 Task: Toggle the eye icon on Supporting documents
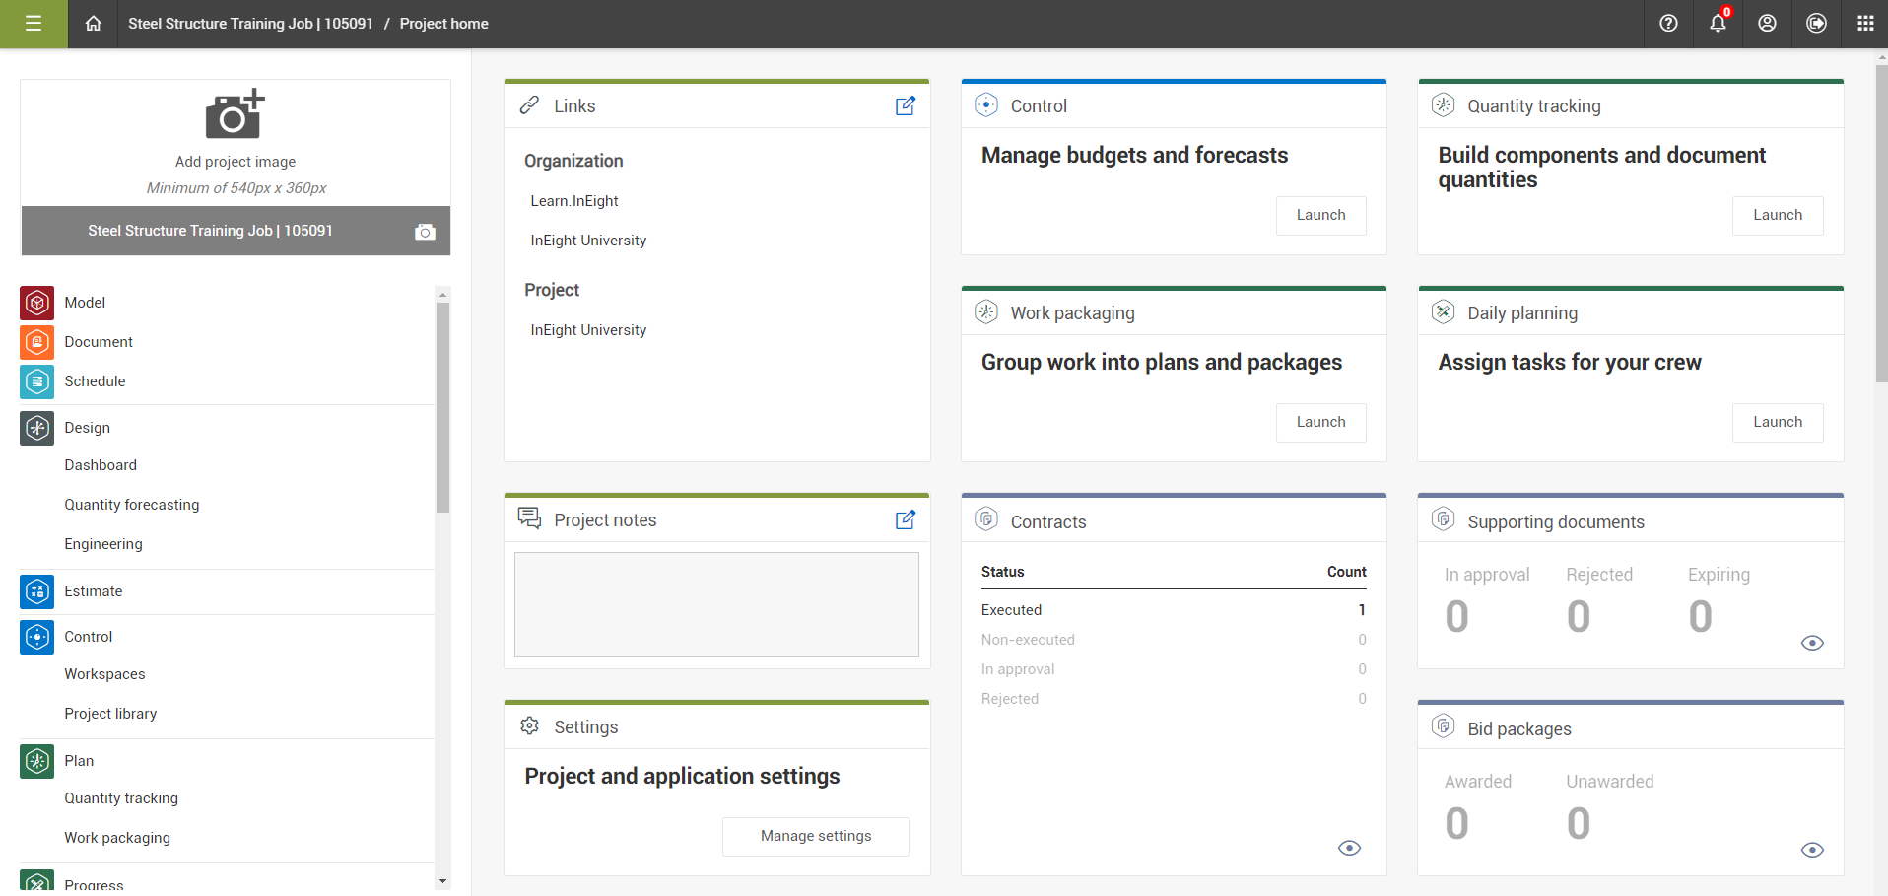[1812, 643]
